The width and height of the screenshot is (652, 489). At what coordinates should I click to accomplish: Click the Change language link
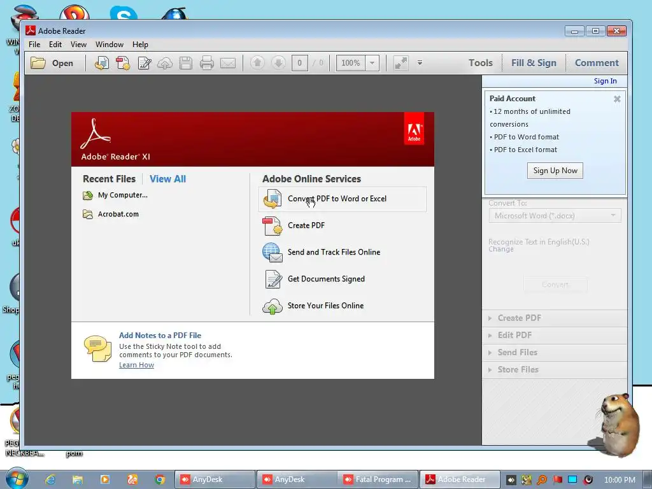[500, 249]
